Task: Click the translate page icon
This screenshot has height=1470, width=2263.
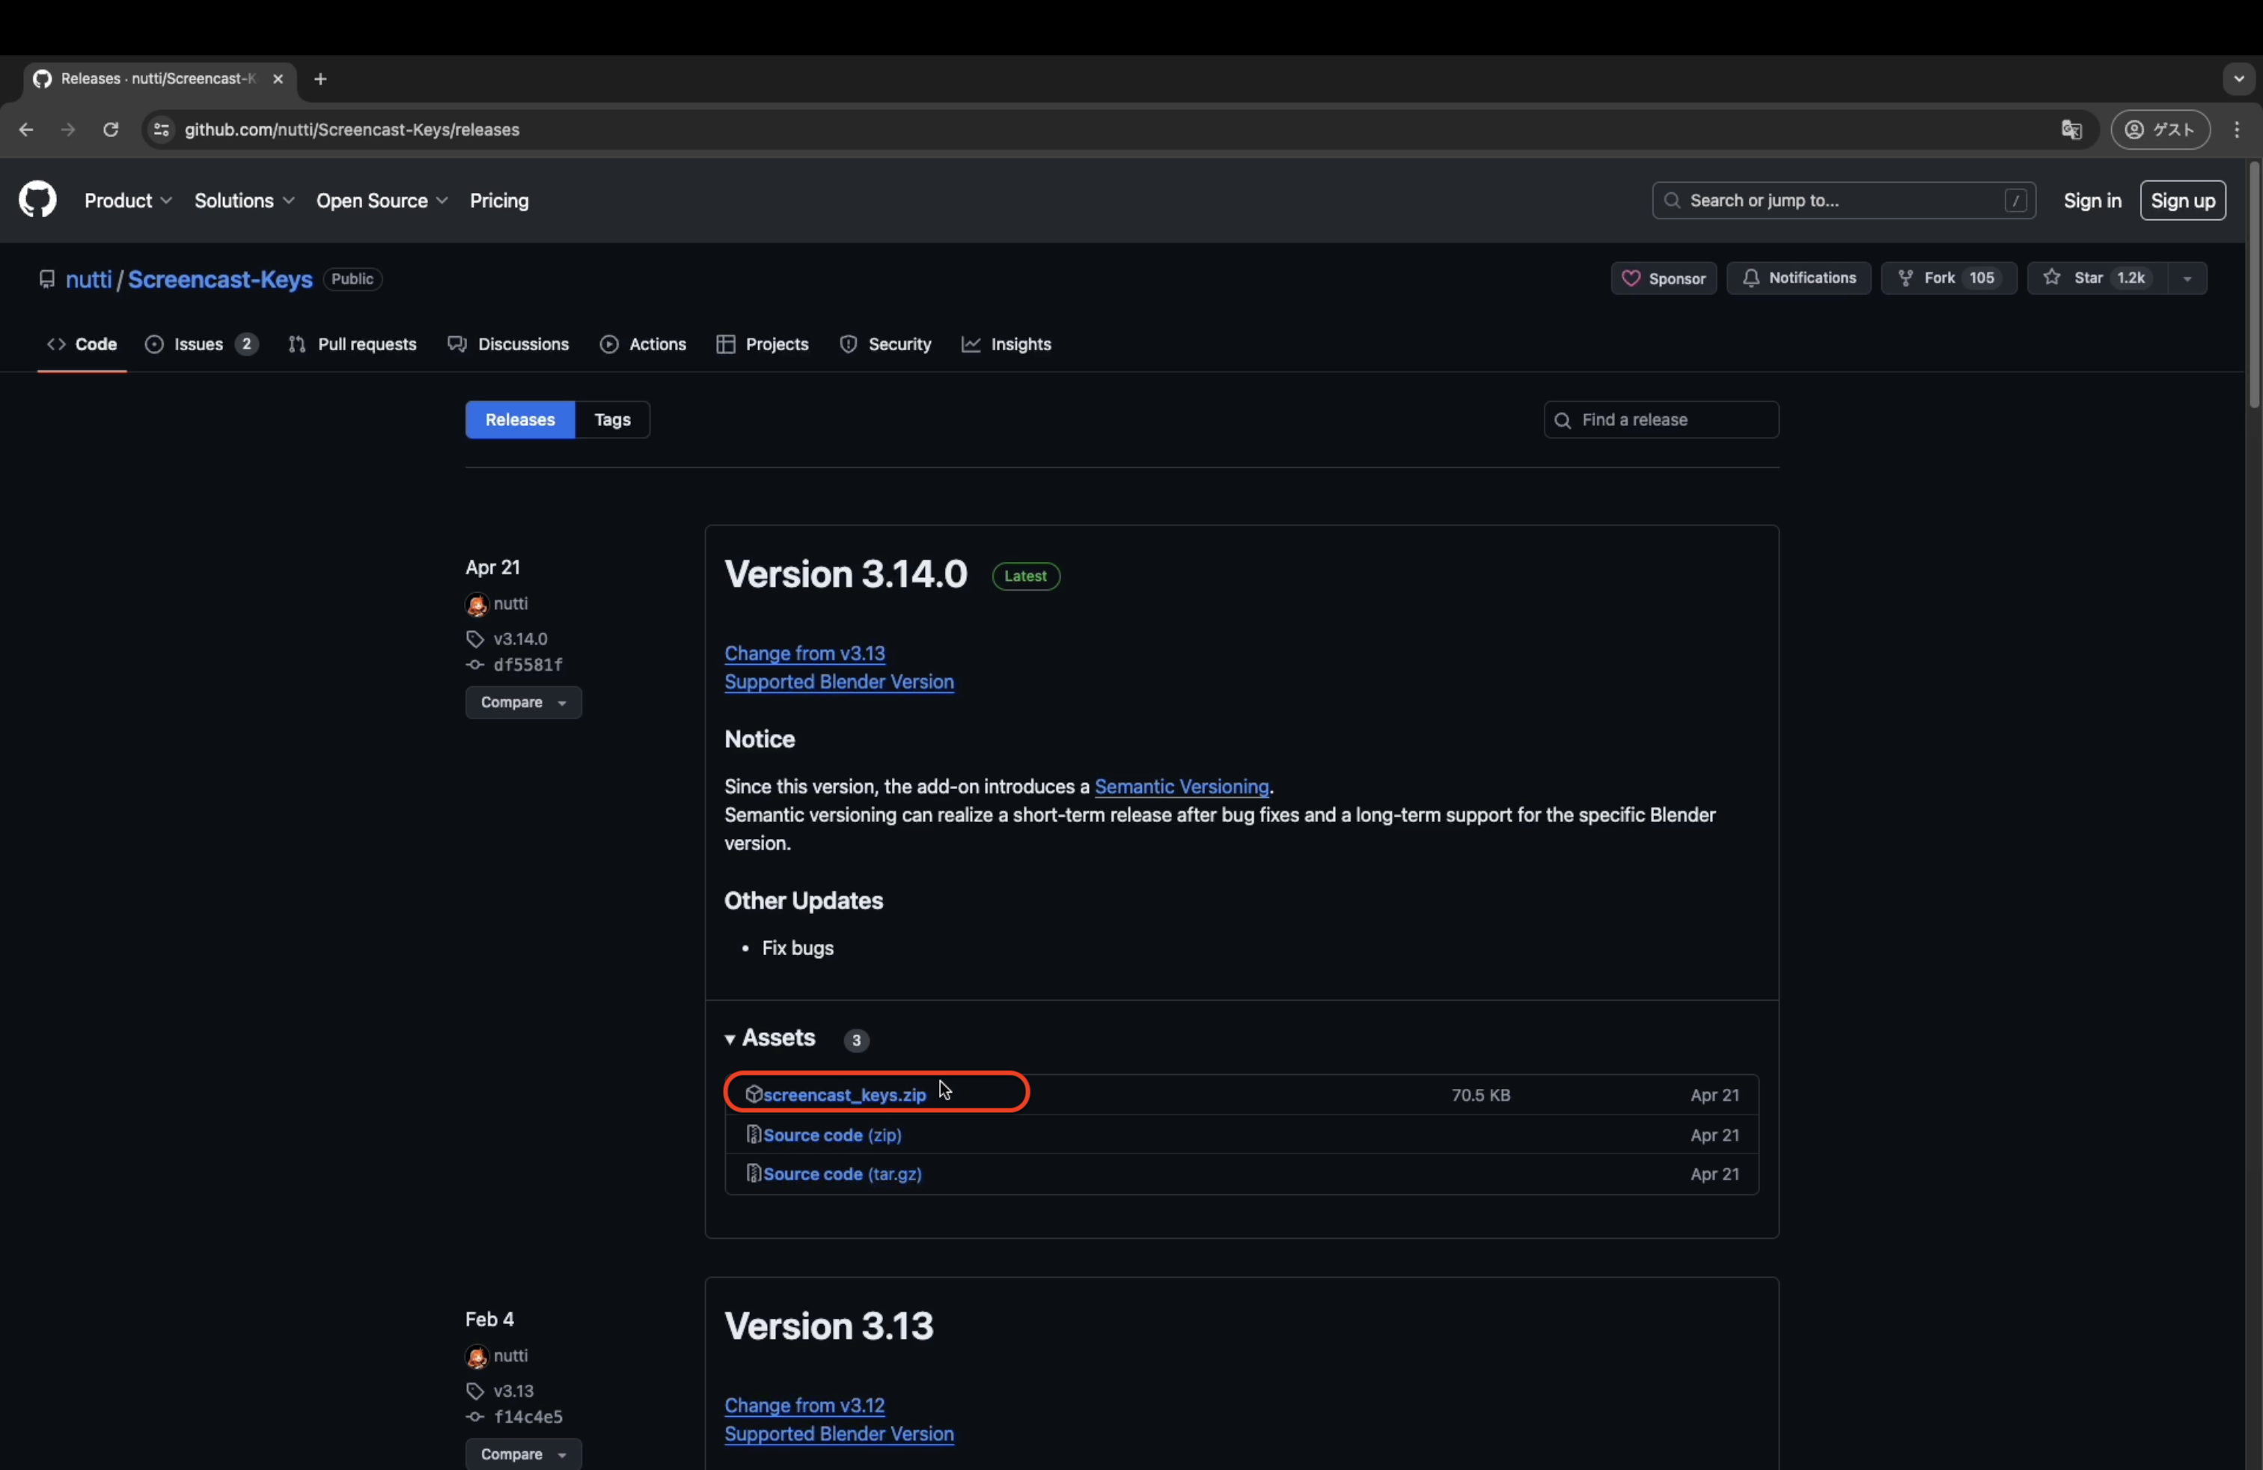Action: click(x=2071, y=130)
